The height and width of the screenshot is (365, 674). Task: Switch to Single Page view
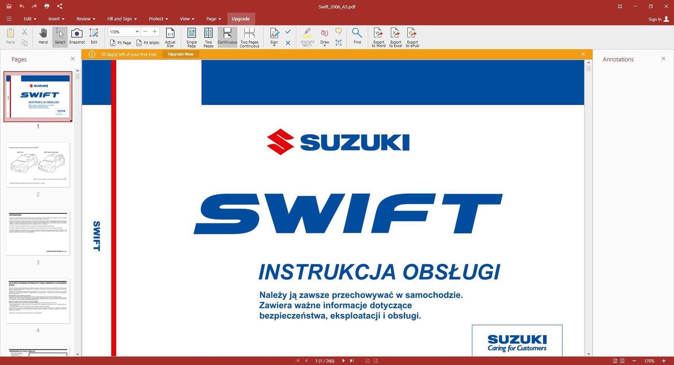192,37
